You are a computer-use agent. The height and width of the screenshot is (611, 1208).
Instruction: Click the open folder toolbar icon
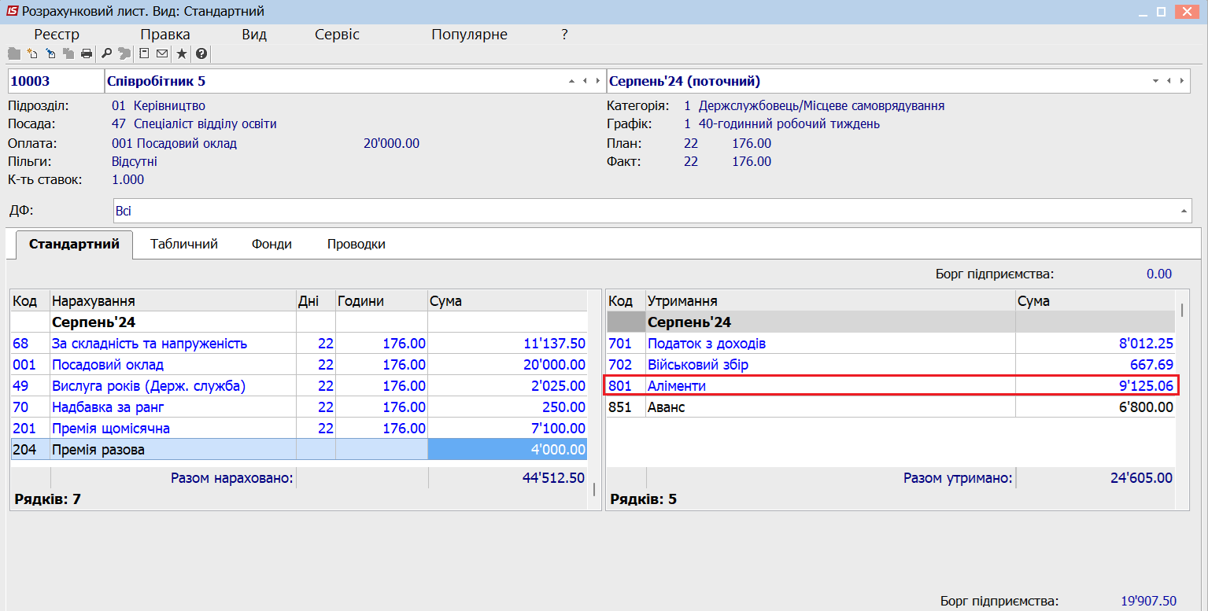pos(13,53)
